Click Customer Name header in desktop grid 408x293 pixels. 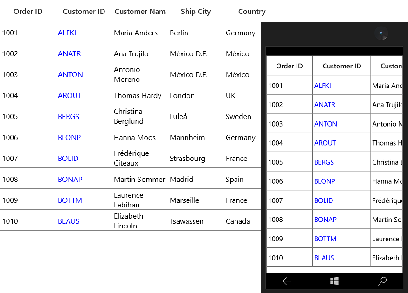(x=140, y=12)
